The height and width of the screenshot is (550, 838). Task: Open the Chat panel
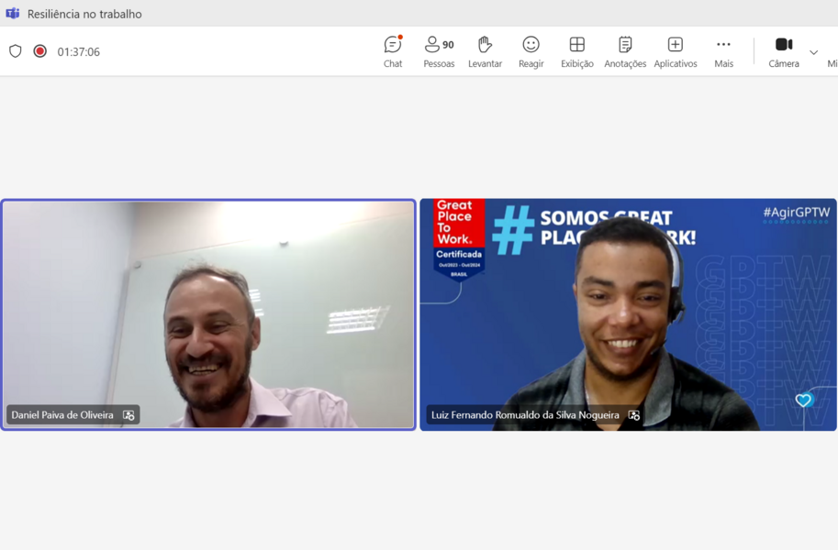393,51
